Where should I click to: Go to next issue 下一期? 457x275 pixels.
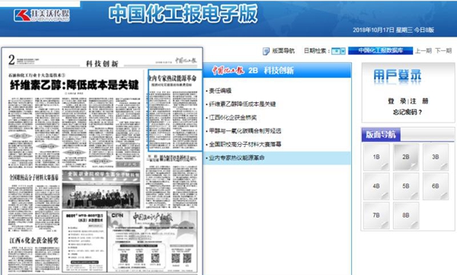[x=443, y=51]
